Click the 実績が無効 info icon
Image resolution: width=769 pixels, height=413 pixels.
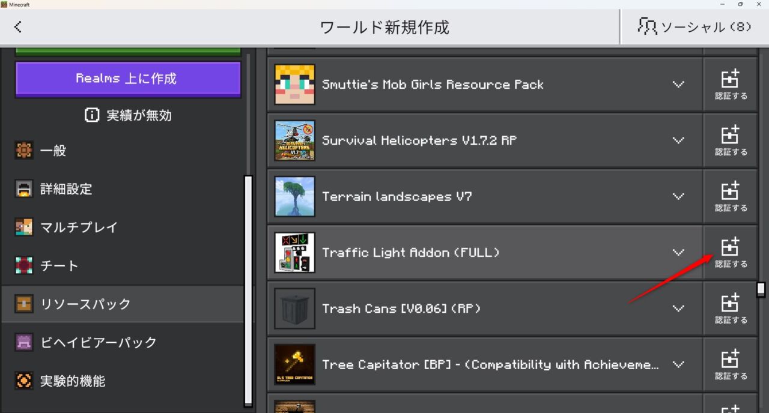click(x=91, y=115)
